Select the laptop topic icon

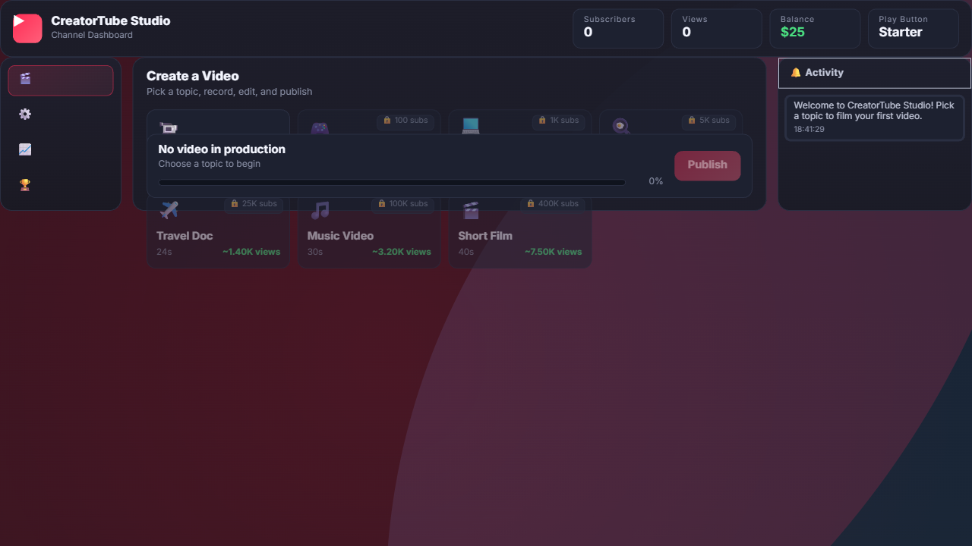(x=471, y=126)
